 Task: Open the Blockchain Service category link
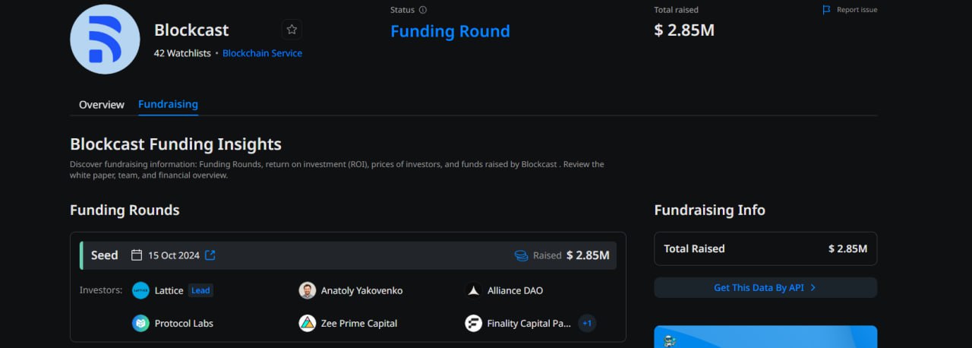pos(262,53)
